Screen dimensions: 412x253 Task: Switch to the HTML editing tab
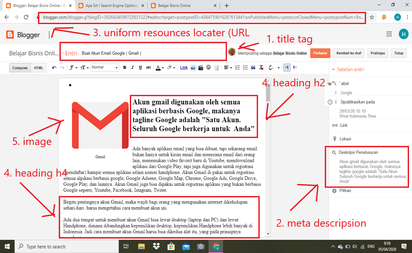(39, 68)
